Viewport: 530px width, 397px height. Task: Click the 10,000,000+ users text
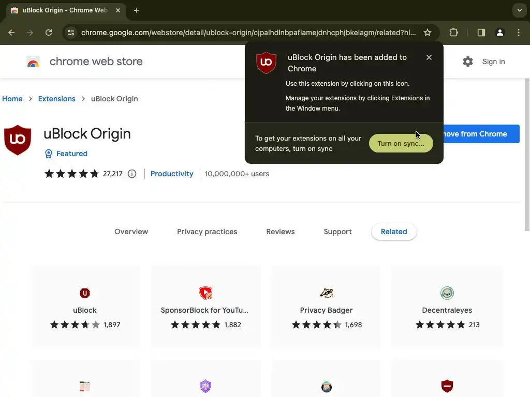[237, 174]
